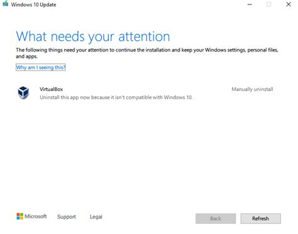Image resolution: width=298 pixels, height=234 pixels.
Task: Click the Windows 10 Update title bar icon
Action: [x=5, y=3]
